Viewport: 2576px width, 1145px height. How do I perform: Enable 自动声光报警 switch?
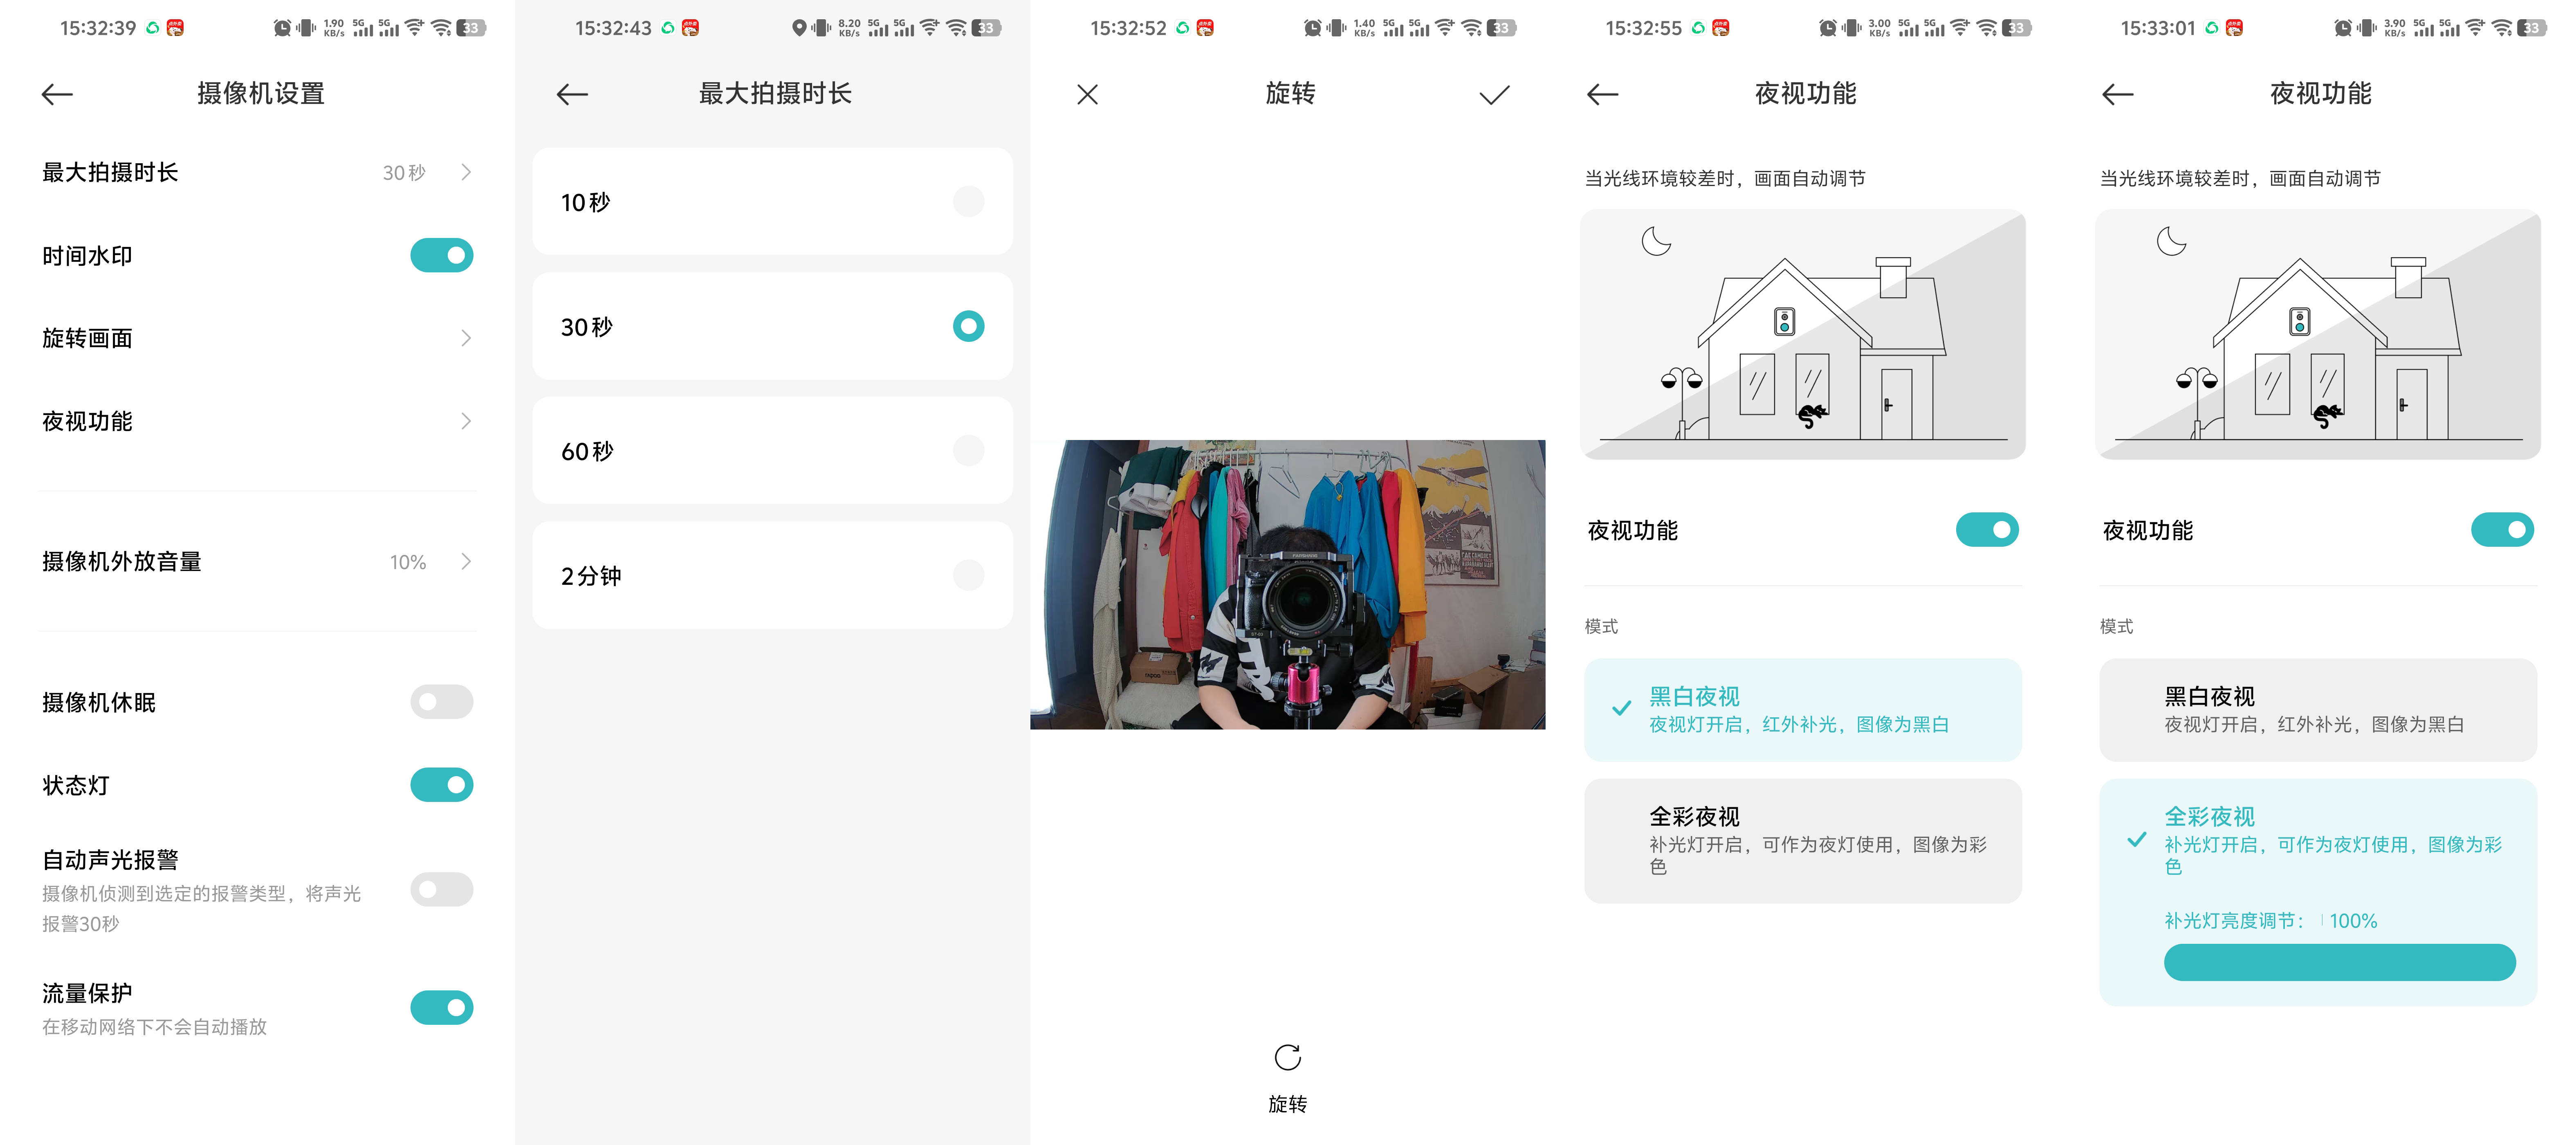441,889
